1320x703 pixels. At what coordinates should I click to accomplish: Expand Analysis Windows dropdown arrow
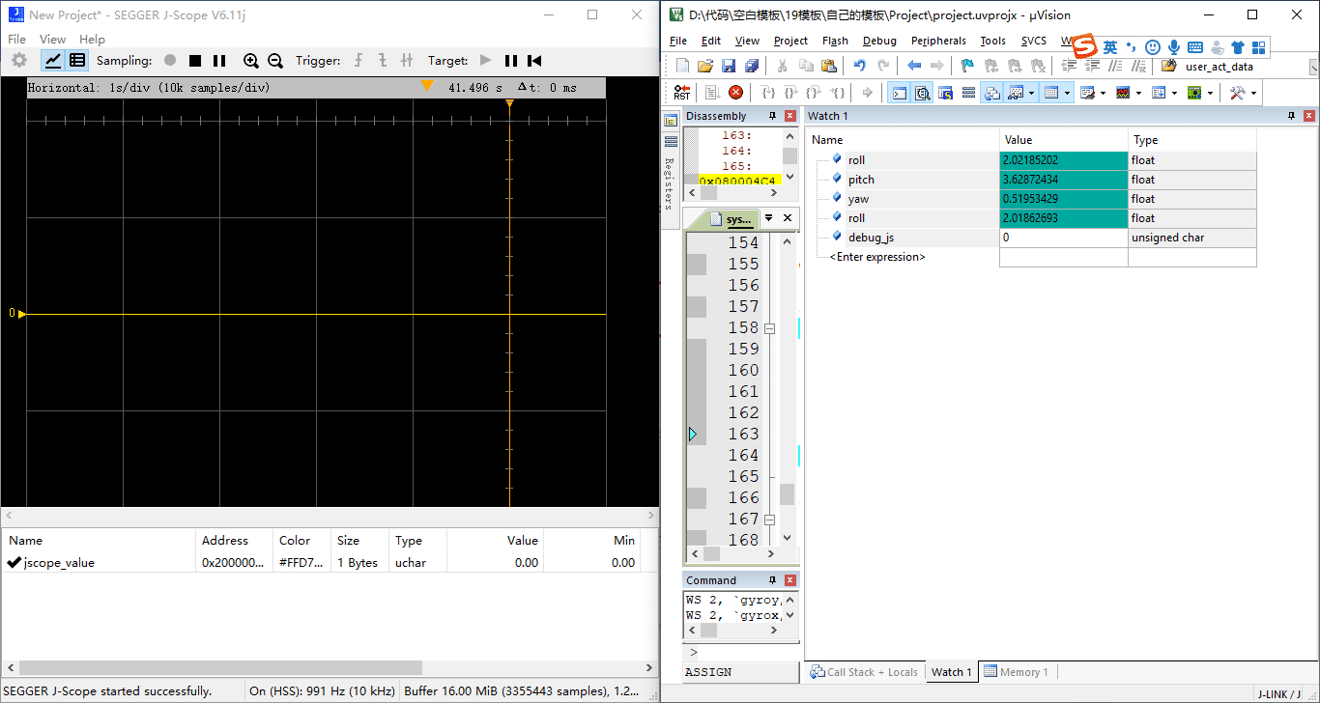(x=1139, y=93)
